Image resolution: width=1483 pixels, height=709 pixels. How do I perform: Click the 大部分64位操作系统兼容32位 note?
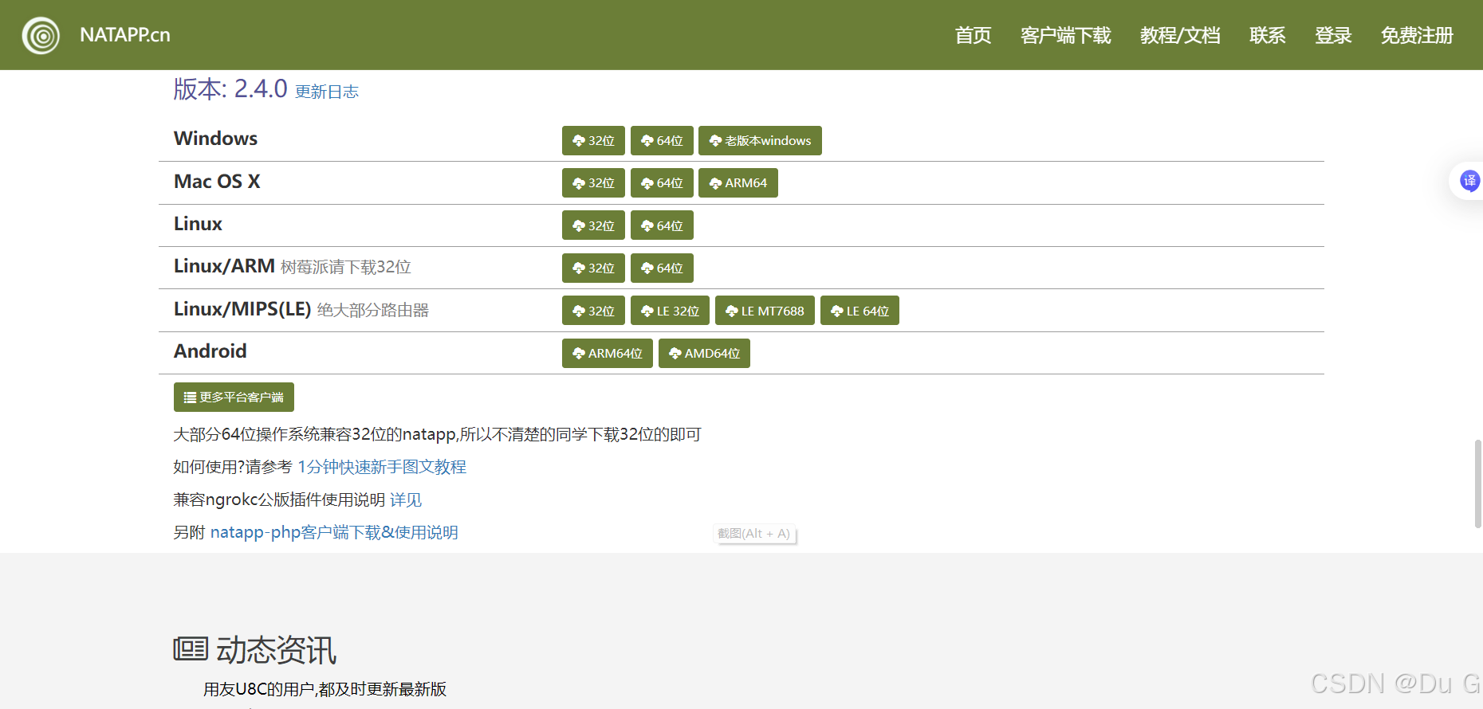pyautogui.click(x=437, y=434)
